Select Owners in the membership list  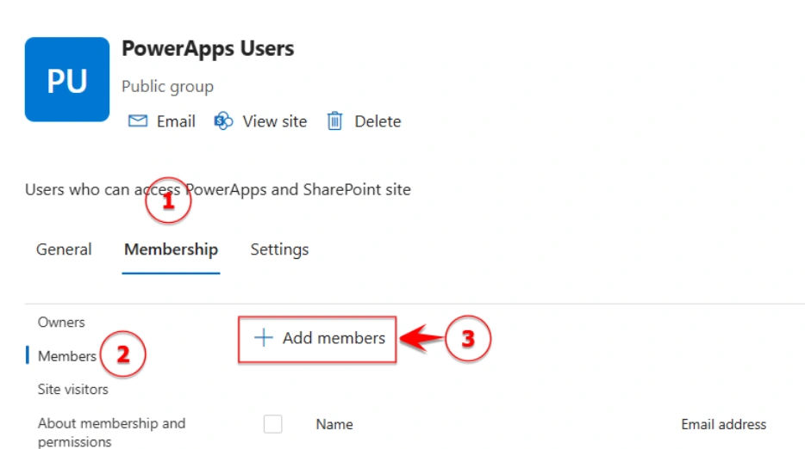pos(61,323)
